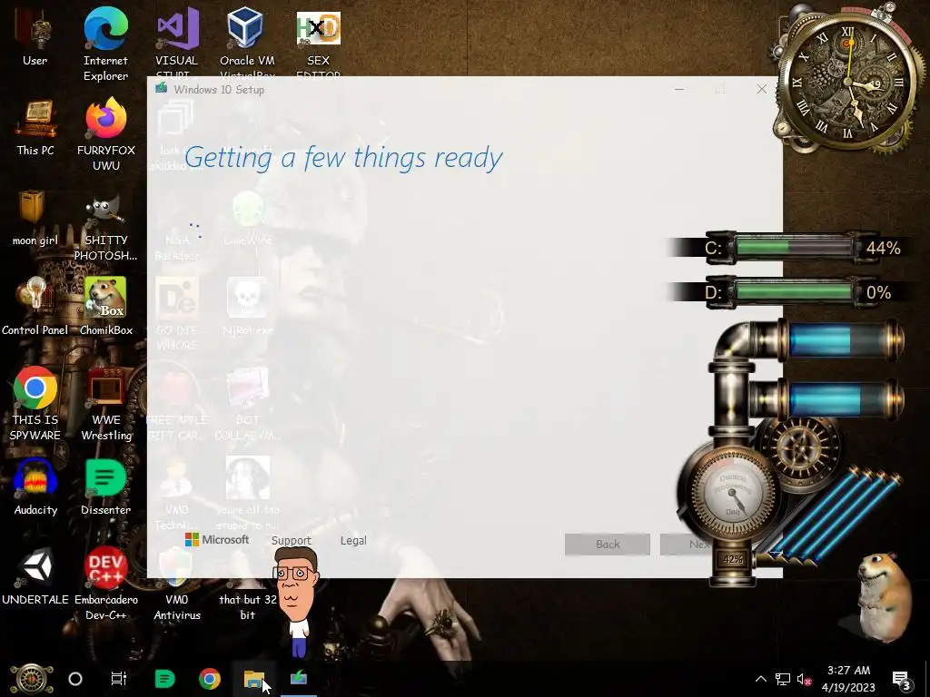Image resolution: width=930 pixels, height=697 pixels.
Task: Open Task View in taskbar
Action: (x=119, y=679)
